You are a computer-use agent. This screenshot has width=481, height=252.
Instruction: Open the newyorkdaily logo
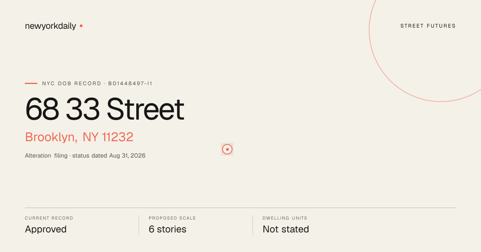(51, 26)
